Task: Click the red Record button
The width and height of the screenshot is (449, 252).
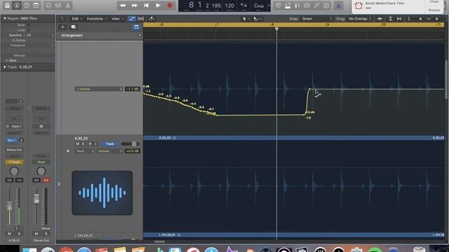Action: 170,6
